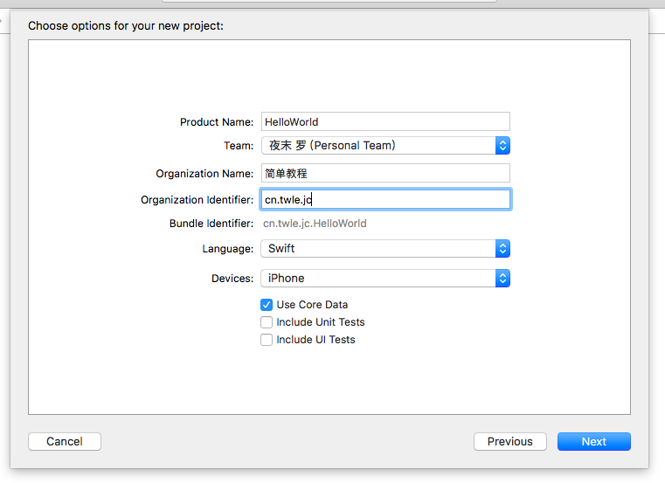This screenshot has height=483, width=665.
Task: Enable the Include Unit Tests checkbox
Action: 267,322
